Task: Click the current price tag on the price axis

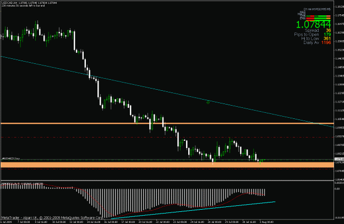Action: [339, 159]
